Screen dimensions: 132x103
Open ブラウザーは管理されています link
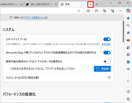tap(35, 18)
